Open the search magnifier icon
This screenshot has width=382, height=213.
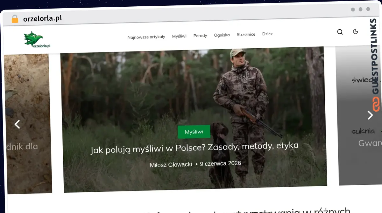pyautogui.click(x=340, y=32)
